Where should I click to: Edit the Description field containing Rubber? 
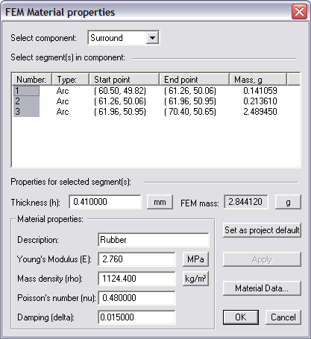[154, 240]
